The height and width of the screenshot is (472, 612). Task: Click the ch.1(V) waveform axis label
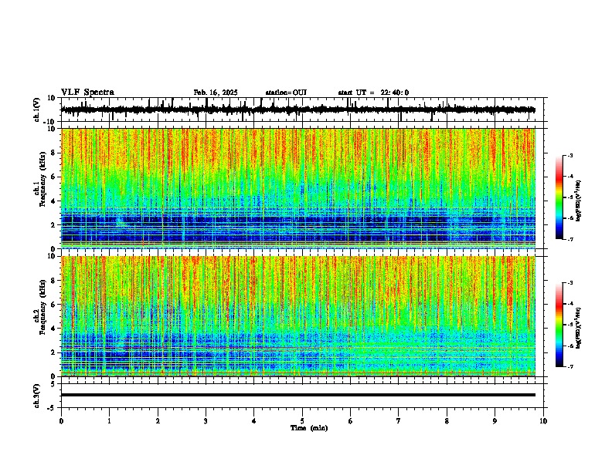tap(37, 110)
